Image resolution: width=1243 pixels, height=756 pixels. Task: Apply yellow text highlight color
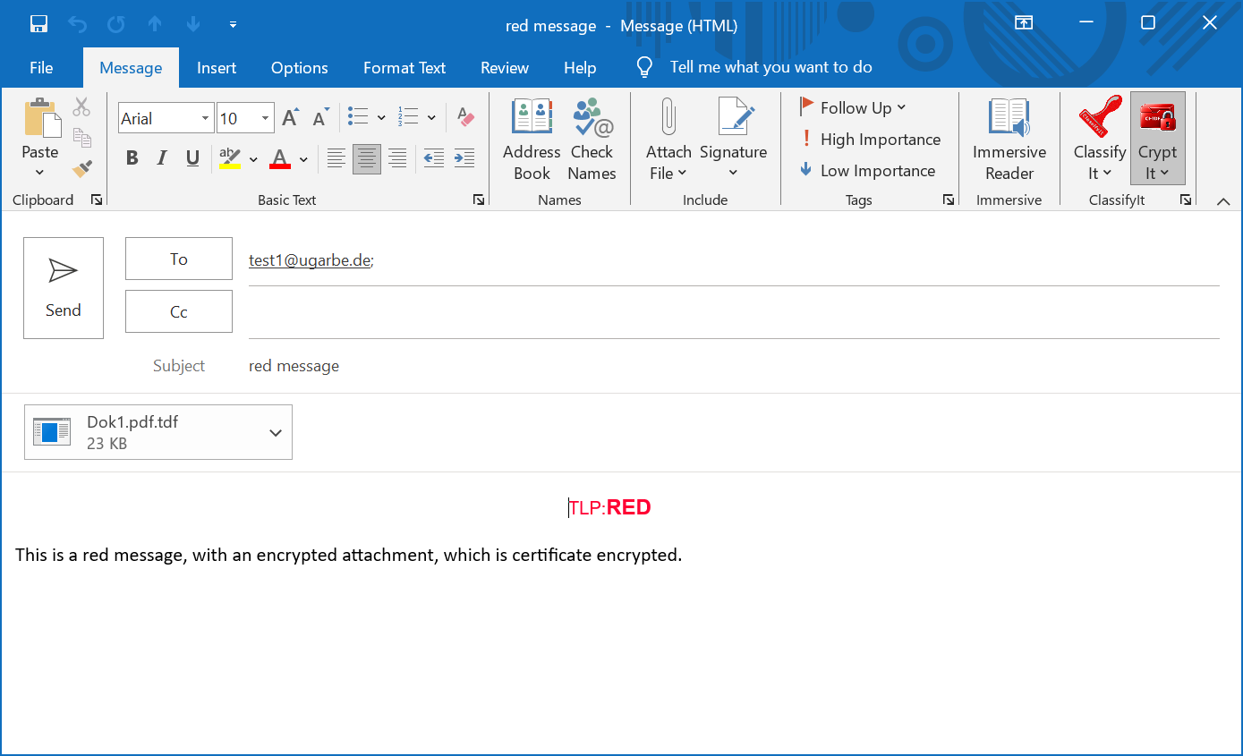(230, 158)
